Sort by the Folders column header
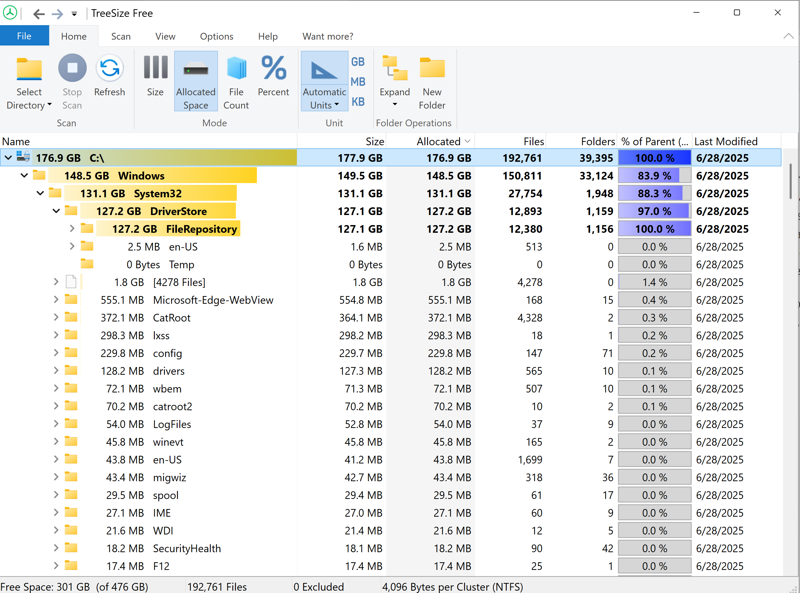The width and height of the screenshot is (800, 593). [581, 141]
